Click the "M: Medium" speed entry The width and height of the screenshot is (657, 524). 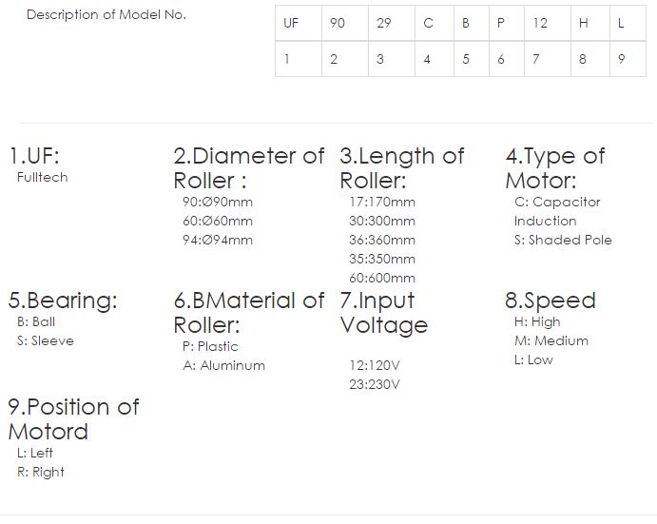click(x=551, y=340)
